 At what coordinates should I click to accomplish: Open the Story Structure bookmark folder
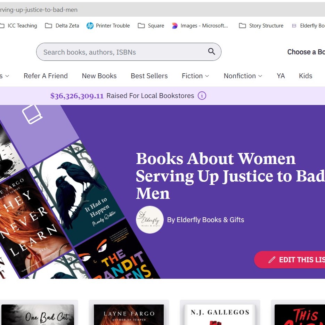[261, 26]
